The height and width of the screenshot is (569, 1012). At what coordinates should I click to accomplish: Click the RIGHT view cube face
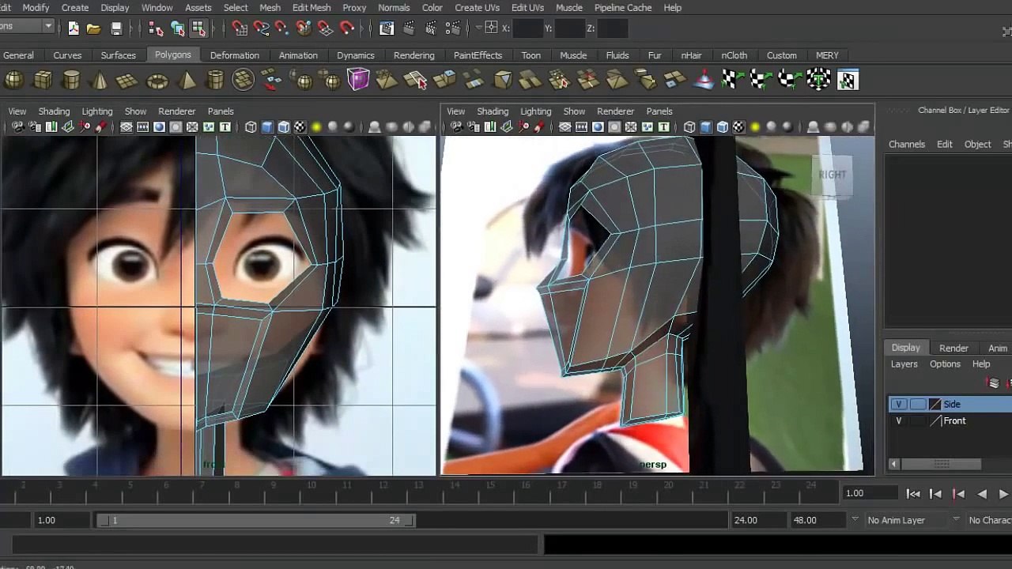[832, 175]
